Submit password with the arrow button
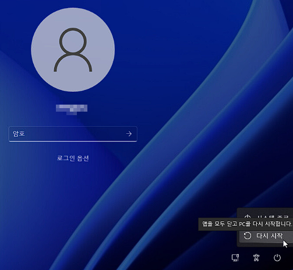 tap(129, 134)
